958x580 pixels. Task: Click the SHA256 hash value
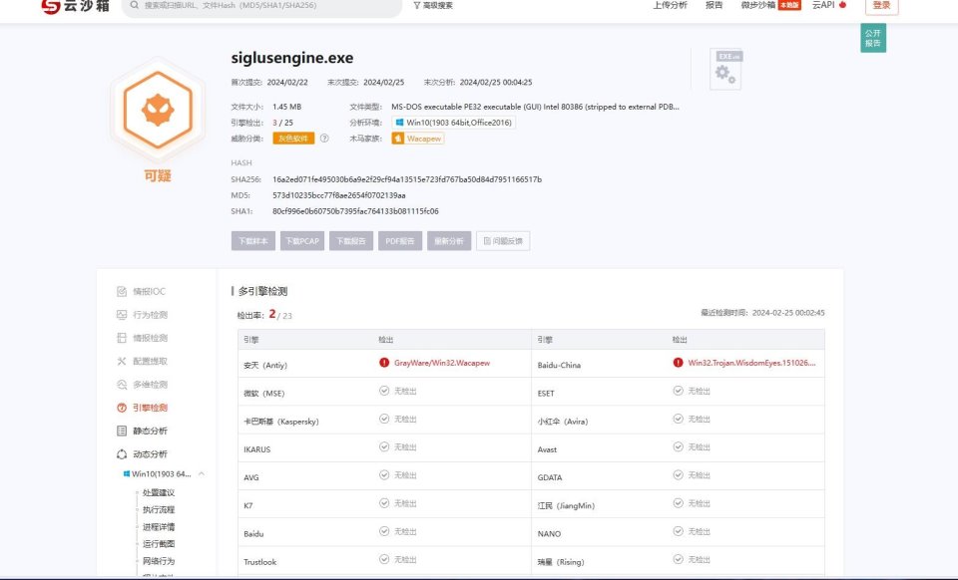(x=407, y=179)
